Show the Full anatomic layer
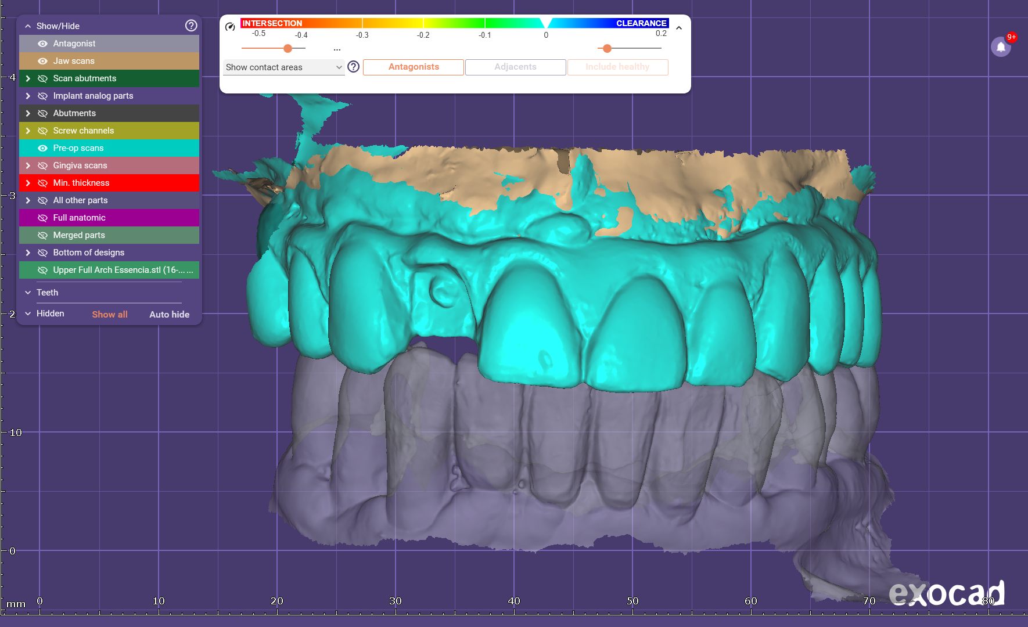The height and width of the screenshot is (627, 1028). (42, 218)
